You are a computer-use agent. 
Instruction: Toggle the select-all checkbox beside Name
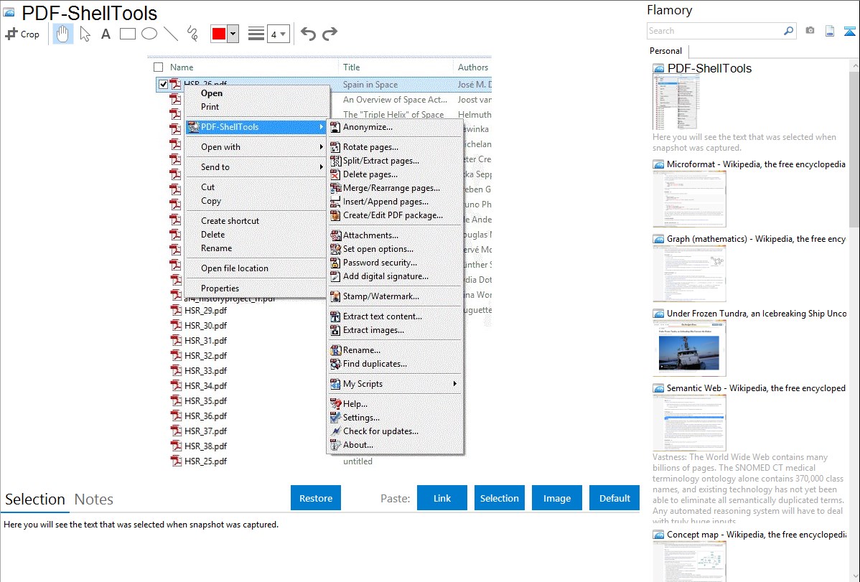[159, 67]
